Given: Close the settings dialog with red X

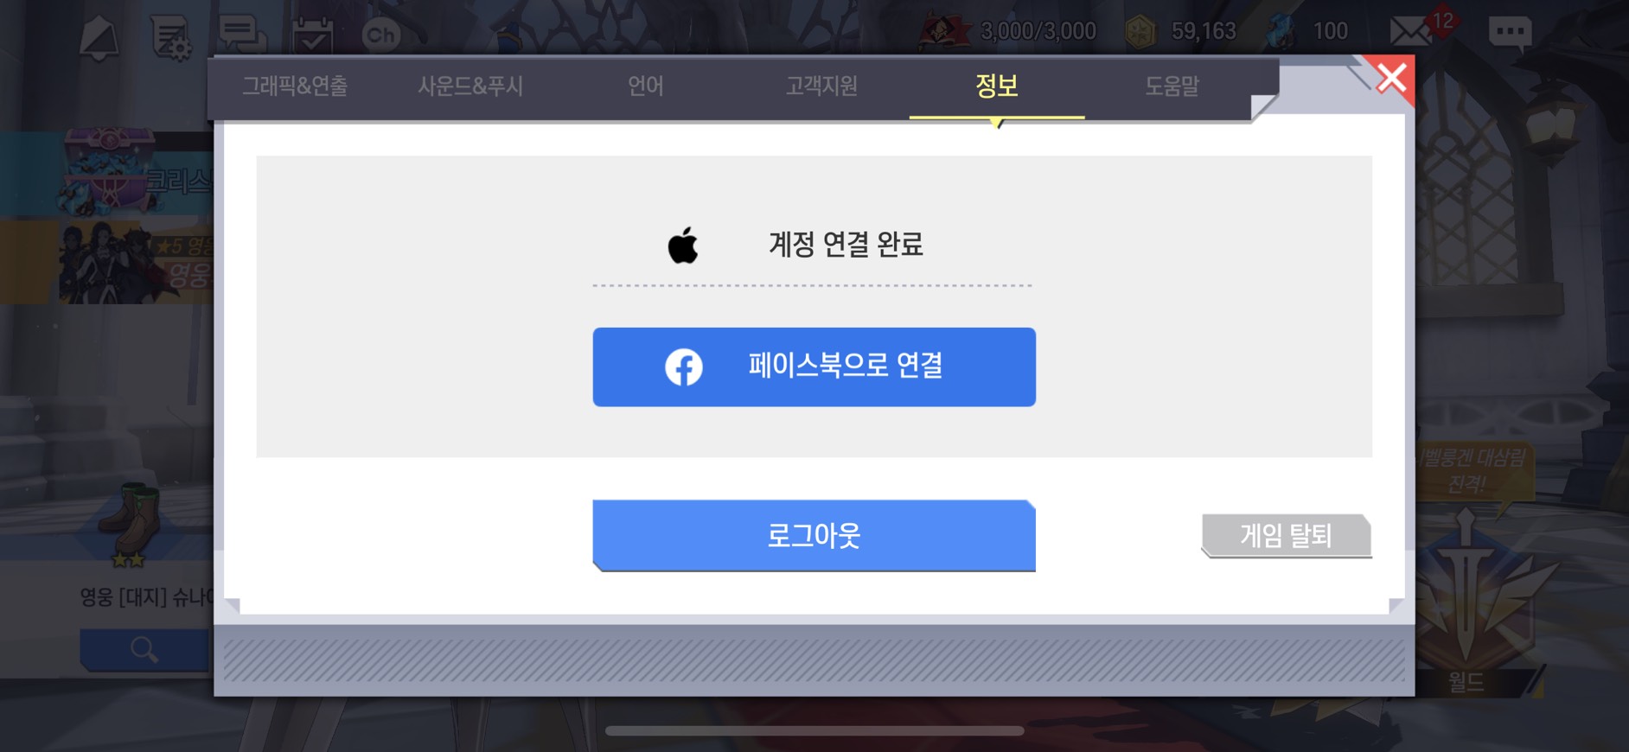Looking at the screenshot, I should [x=1389, y=79].
